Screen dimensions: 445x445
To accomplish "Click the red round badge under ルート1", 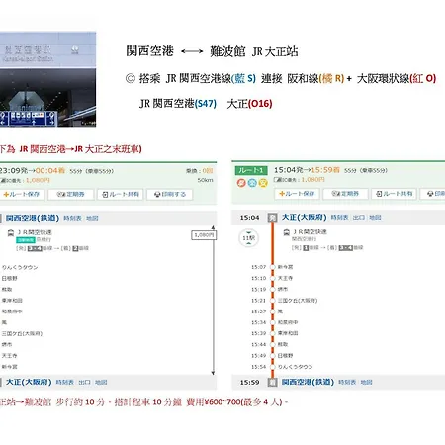I will tap(241, 182).
